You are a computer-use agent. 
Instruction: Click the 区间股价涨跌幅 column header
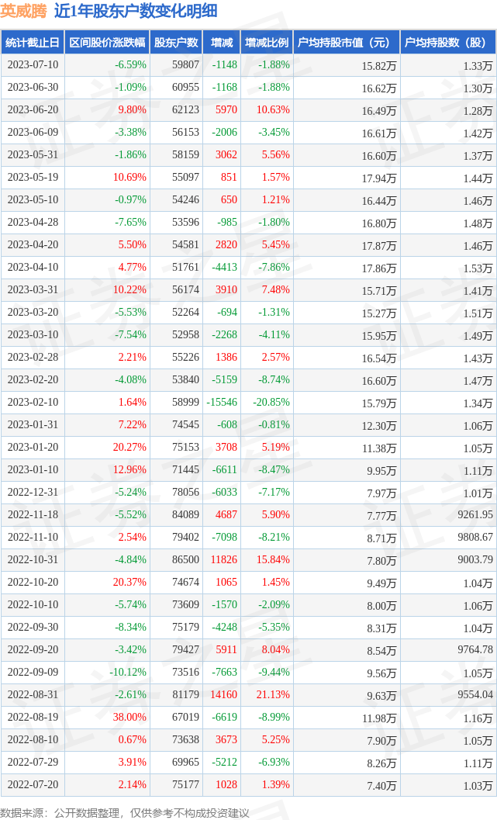click(x=106, y=43)
